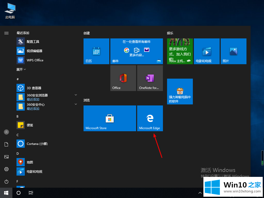Click the 最近添加 heading
Image resolution: width=264 pixels, height=198 pixels.
pyautogui.click(x=23, y=33)
